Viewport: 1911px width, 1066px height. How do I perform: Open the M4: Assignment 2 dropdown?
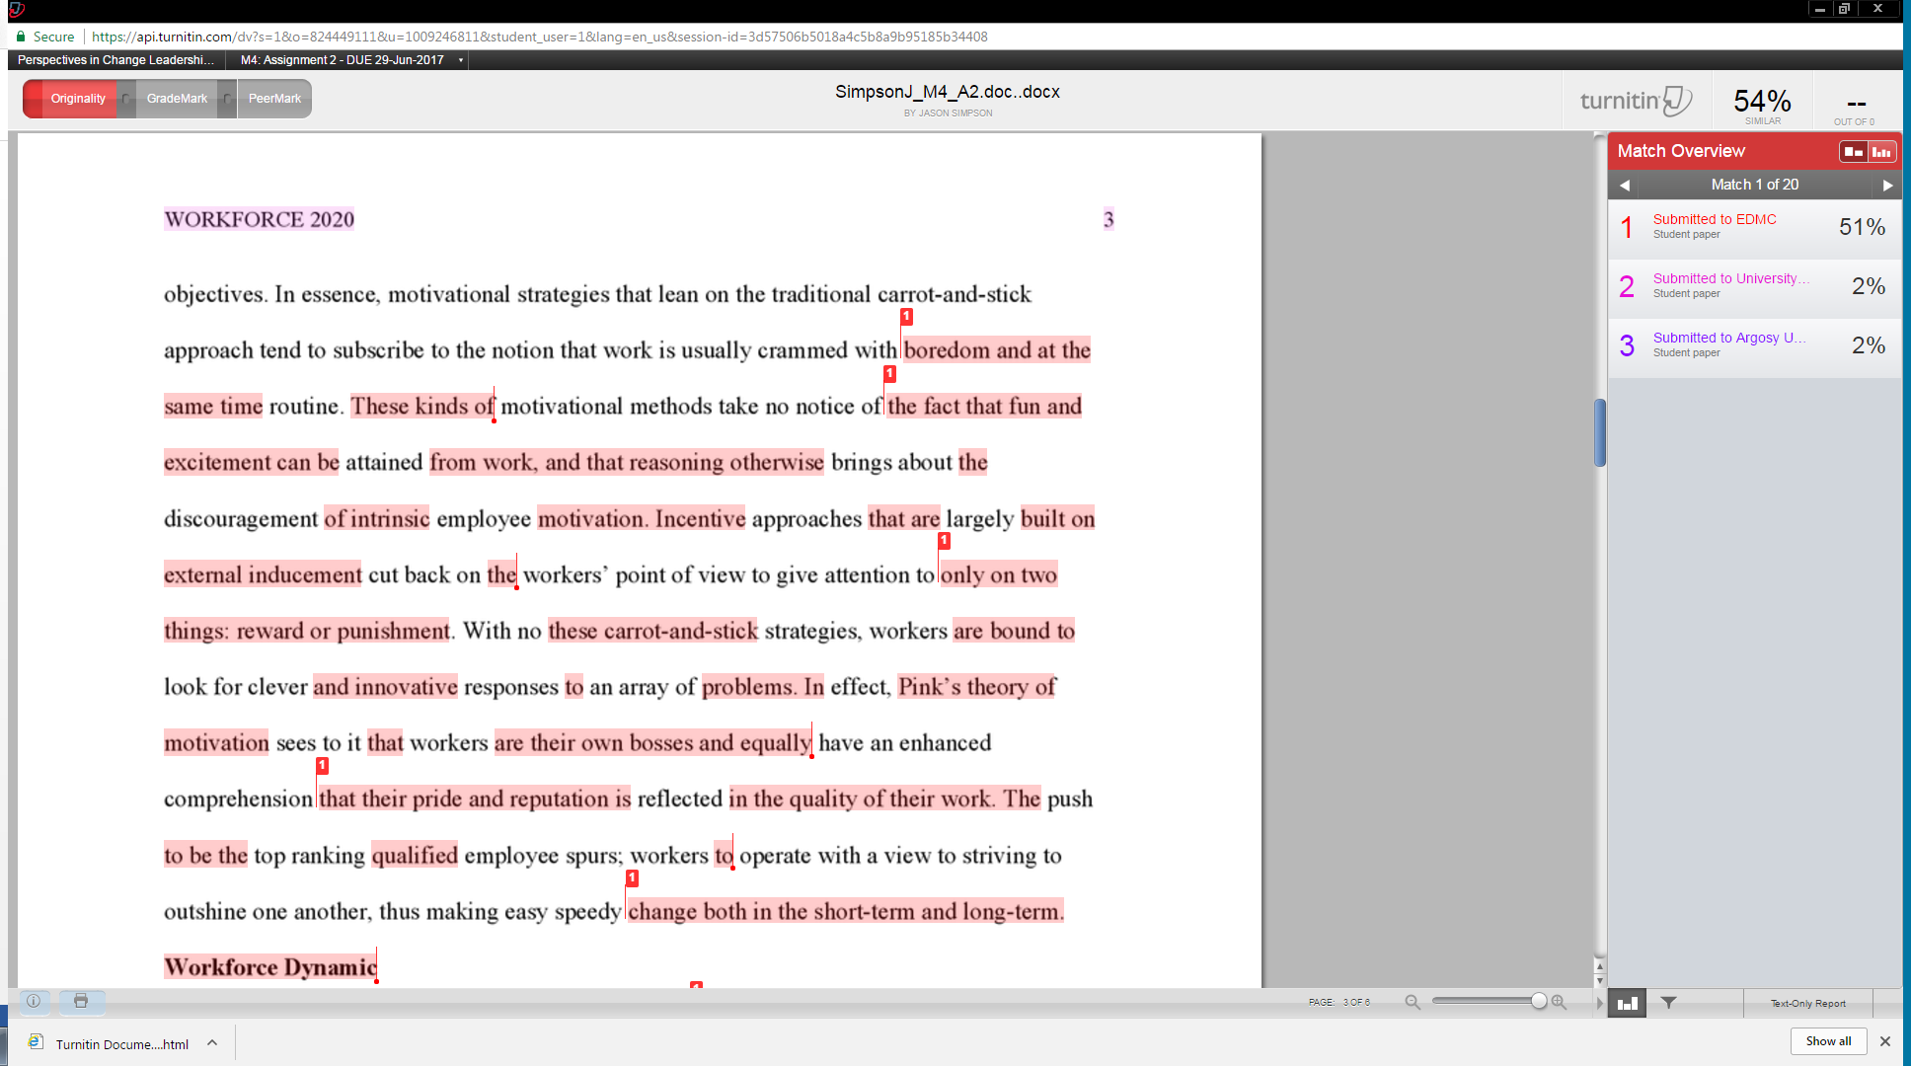click(x=459, y=59)
